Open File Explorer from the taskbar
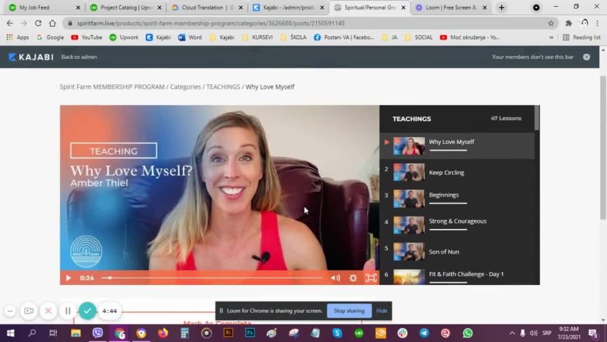607x342 pixels. tap(75, 333)
